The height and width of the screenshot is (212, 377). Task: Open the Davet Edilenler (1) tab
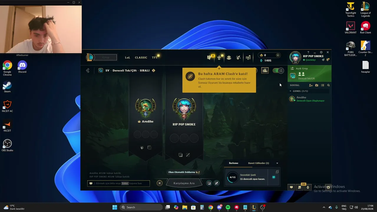[x=259, y=163]
